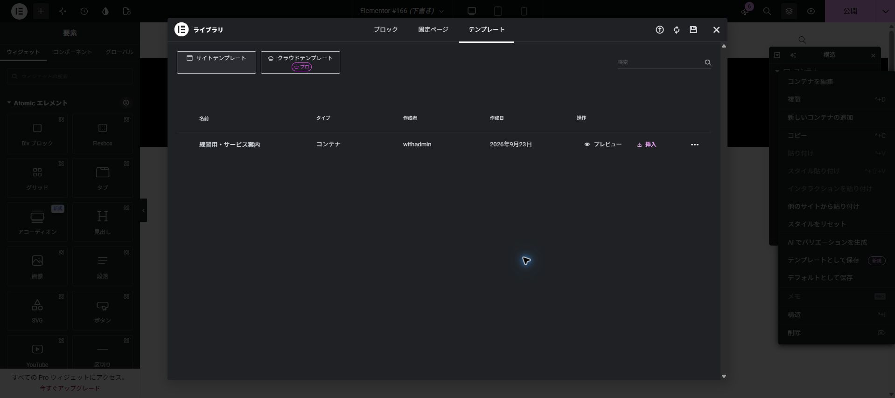Click the library scrollbar up arrow
Image resolution: width=895 pixels, height=398 pixels.
[724, 46]
